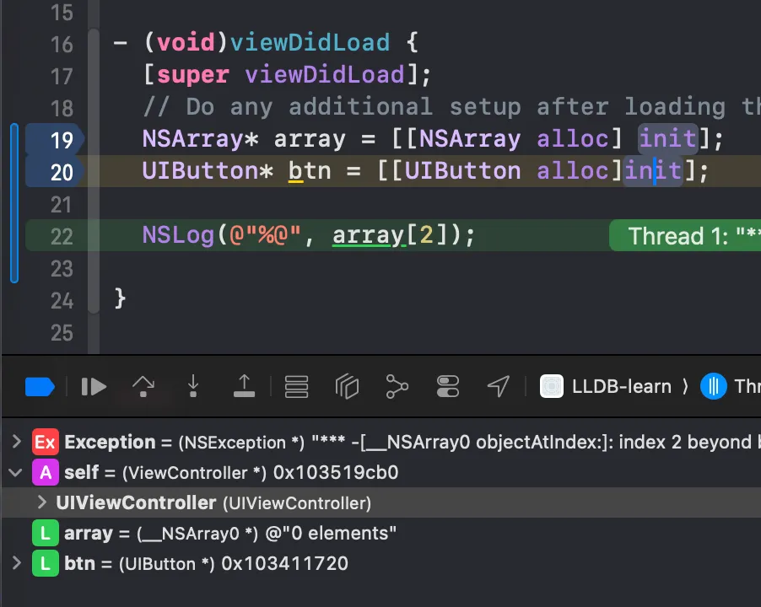Screen dimensions: 761x607
Task: Click the UIButton alloc call on line 20
Action: tap(500, 170)
